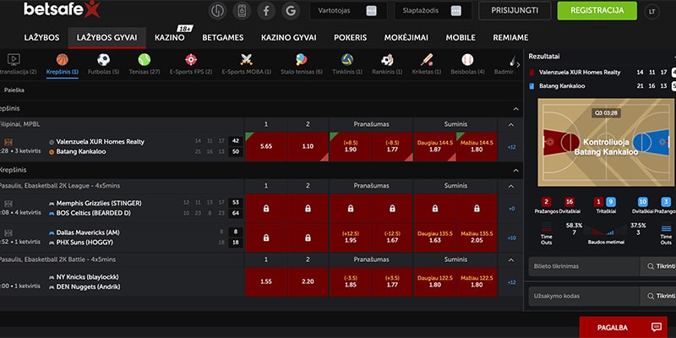
Task: Click the green Registracija button
Action: coord(597,11)
